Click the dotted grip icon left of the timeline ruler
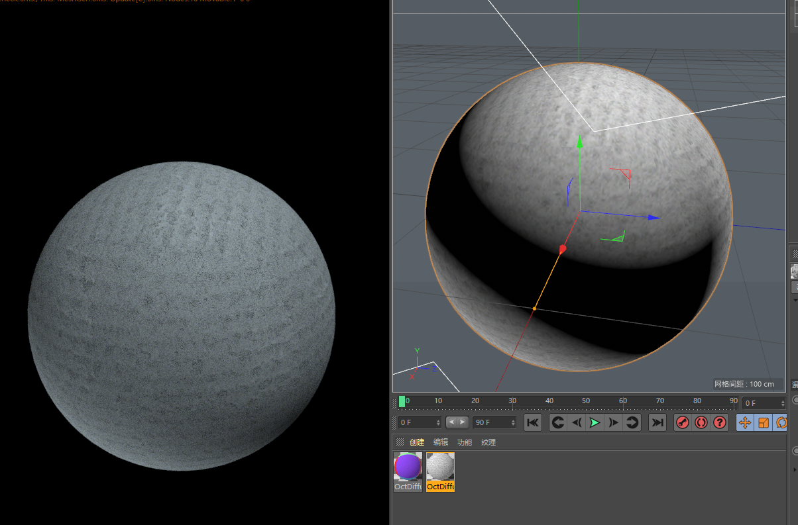 click(x=395, y=403)
